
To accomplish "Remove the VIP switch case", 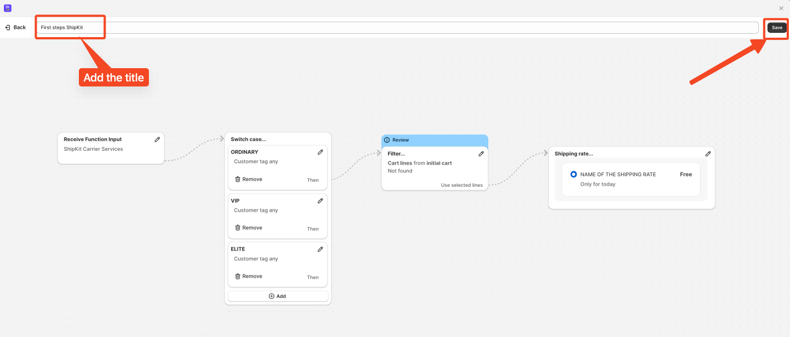I will (248, 228).
